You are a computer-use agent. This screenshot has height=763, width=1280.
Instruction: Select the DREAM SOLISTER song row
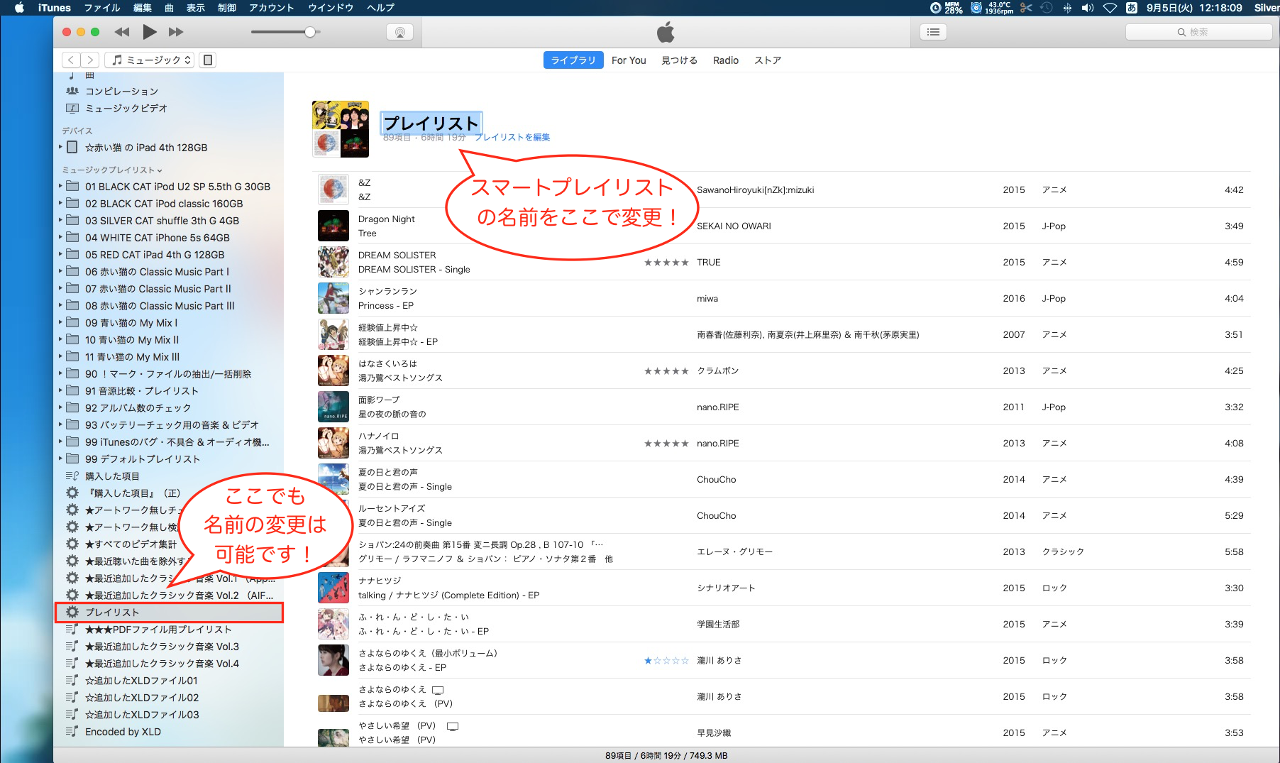click(x=780, y=262)
